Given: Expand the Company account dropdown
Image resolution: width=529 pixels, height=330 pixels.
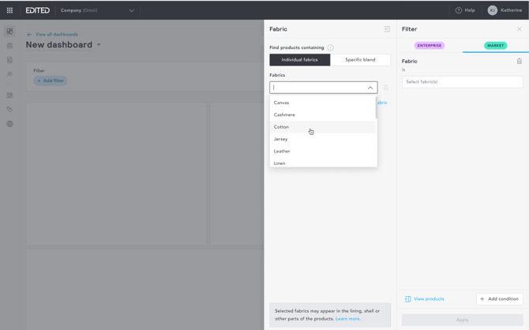Looking at the screenshot, I should pyautogui.click(x=131, y=10).
